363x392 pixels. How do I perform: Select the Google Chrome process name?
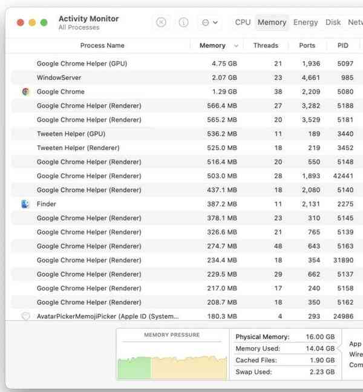click(60, 92)
